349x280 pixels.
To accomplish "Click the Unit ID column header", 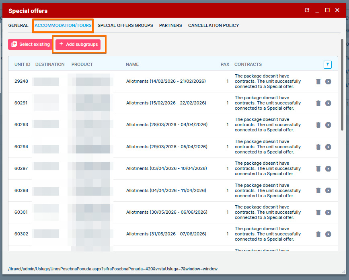I will pyautogui.click(x=23, y=64).
